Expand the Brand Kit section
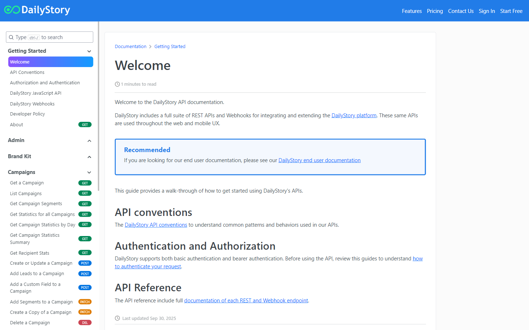The height and width of the screenshot is (330, 529). [x=89, y=157]
